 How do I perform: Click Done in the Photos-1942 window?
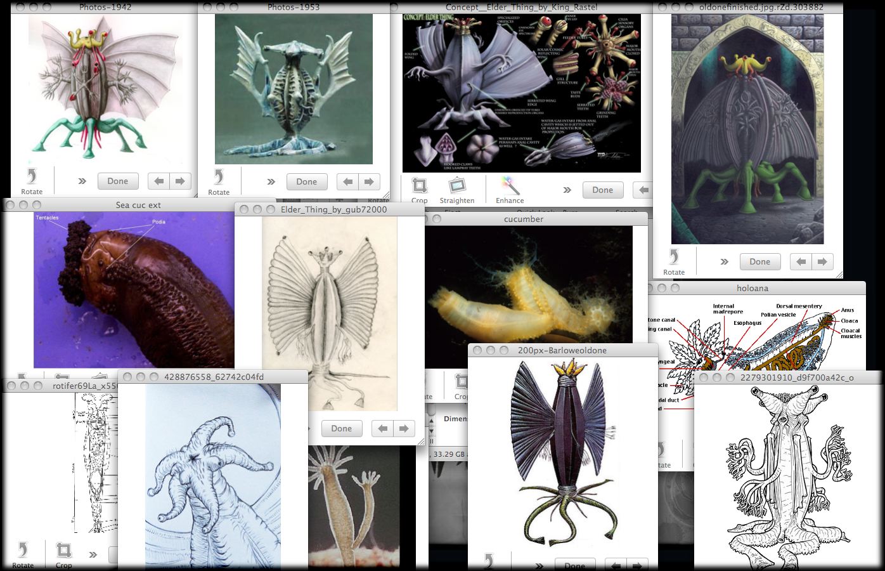click(118, 181)
